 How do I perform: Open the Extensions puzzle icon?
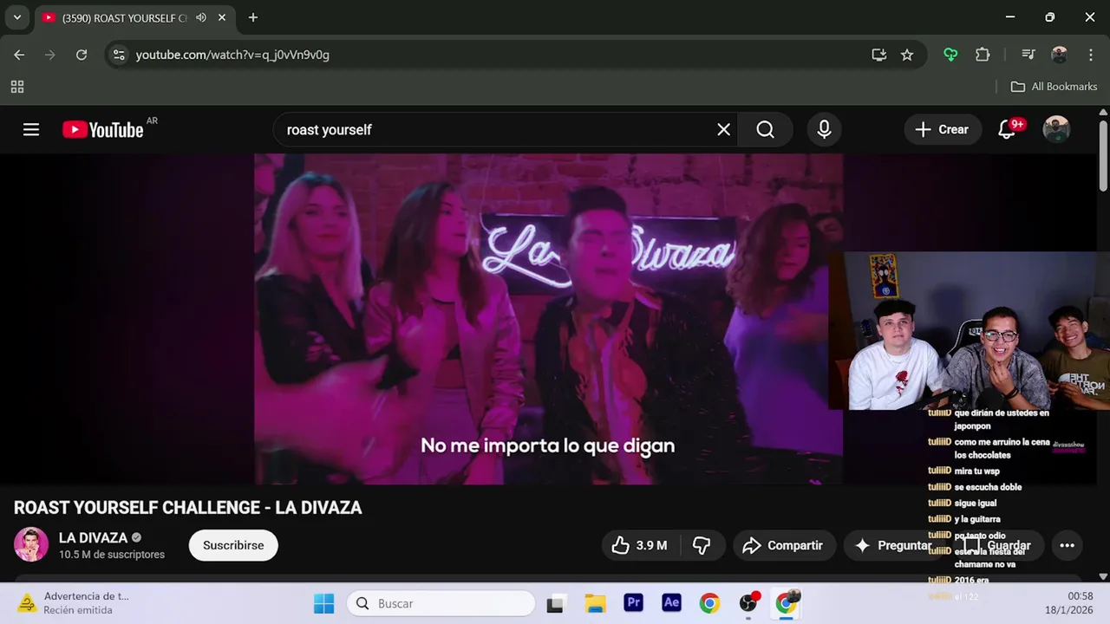[983, 55]
